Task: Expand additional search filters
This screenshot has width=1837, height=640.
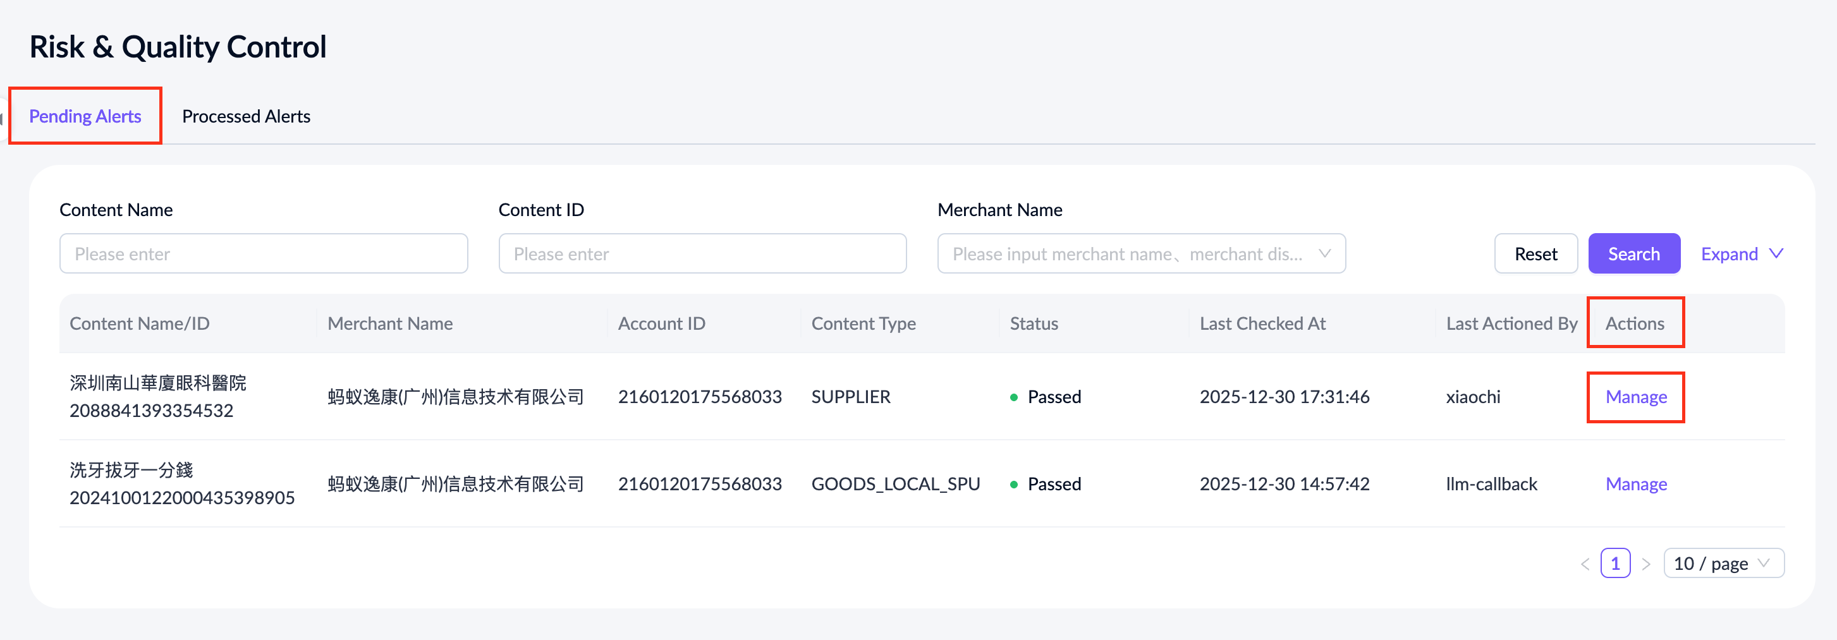Action: 1741,254
